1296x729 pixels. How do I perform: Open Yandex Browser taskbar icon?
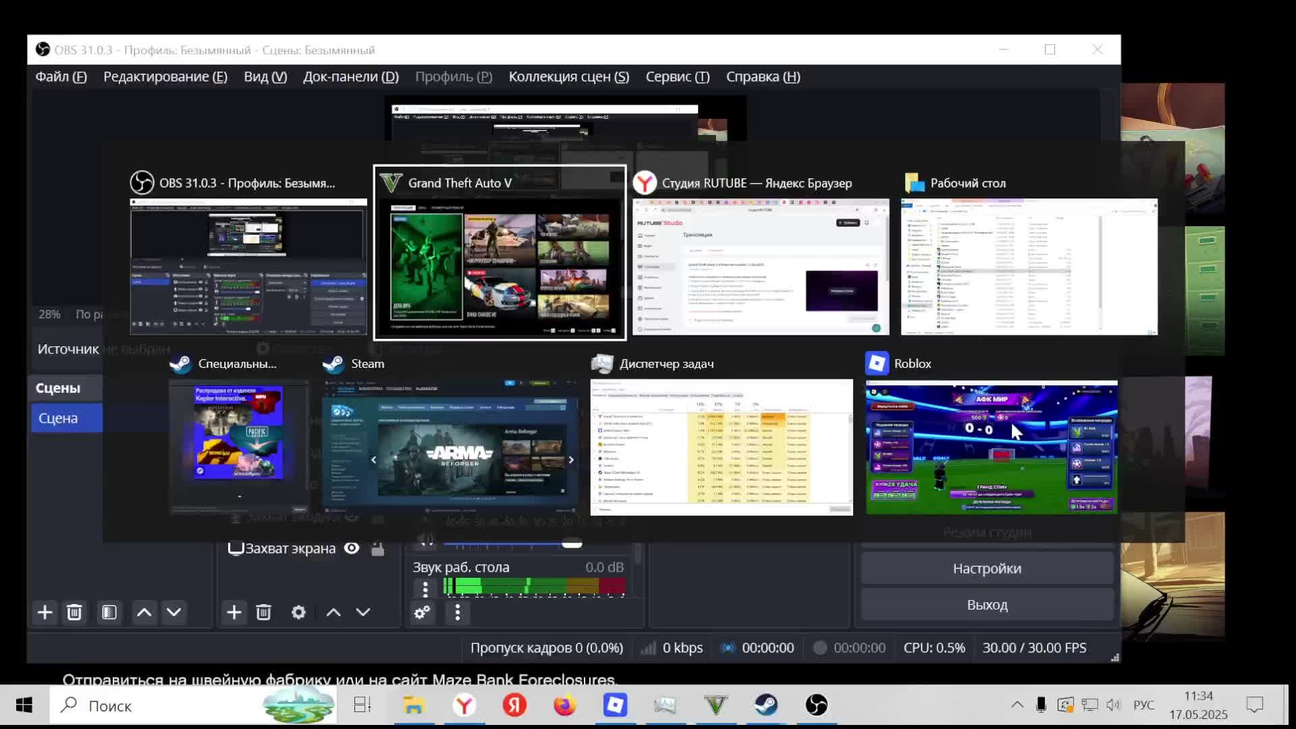[x=464, y=705]
